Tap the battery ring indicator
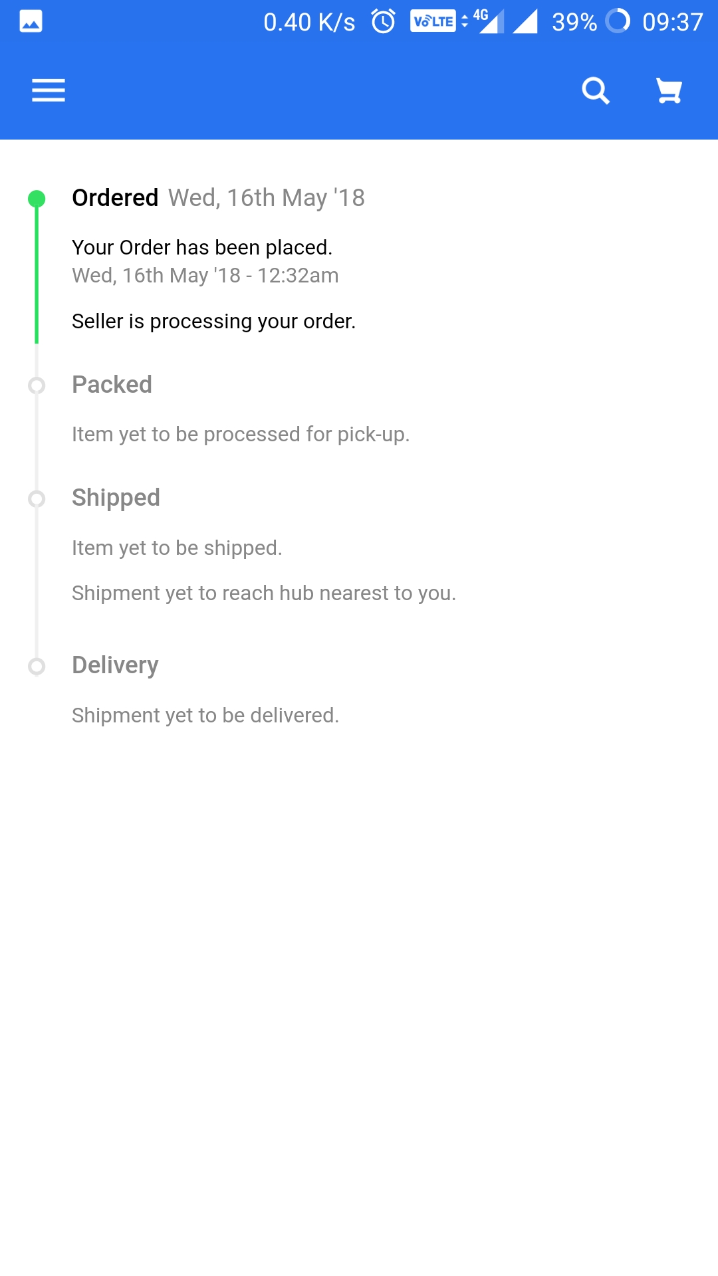 [618, 21]
